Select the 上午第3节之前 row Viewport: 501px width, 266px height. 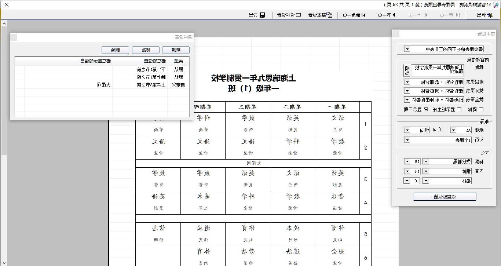pos(102,85)
